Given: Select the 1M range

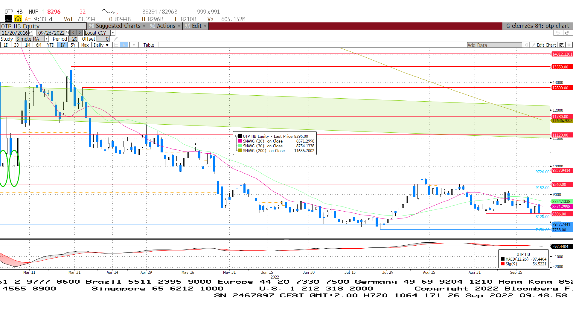Looking at the screenshot, I should click(x=28, y=45).
